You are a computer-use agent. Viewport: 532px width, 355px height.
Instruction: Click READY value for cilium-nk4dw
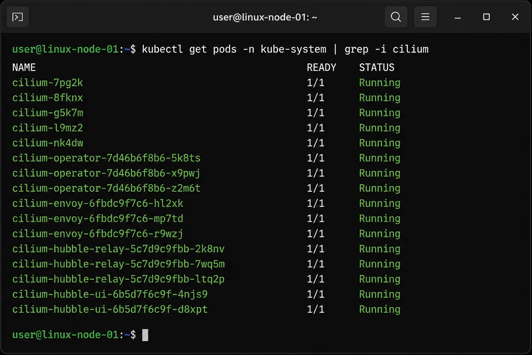coord(316,143)
